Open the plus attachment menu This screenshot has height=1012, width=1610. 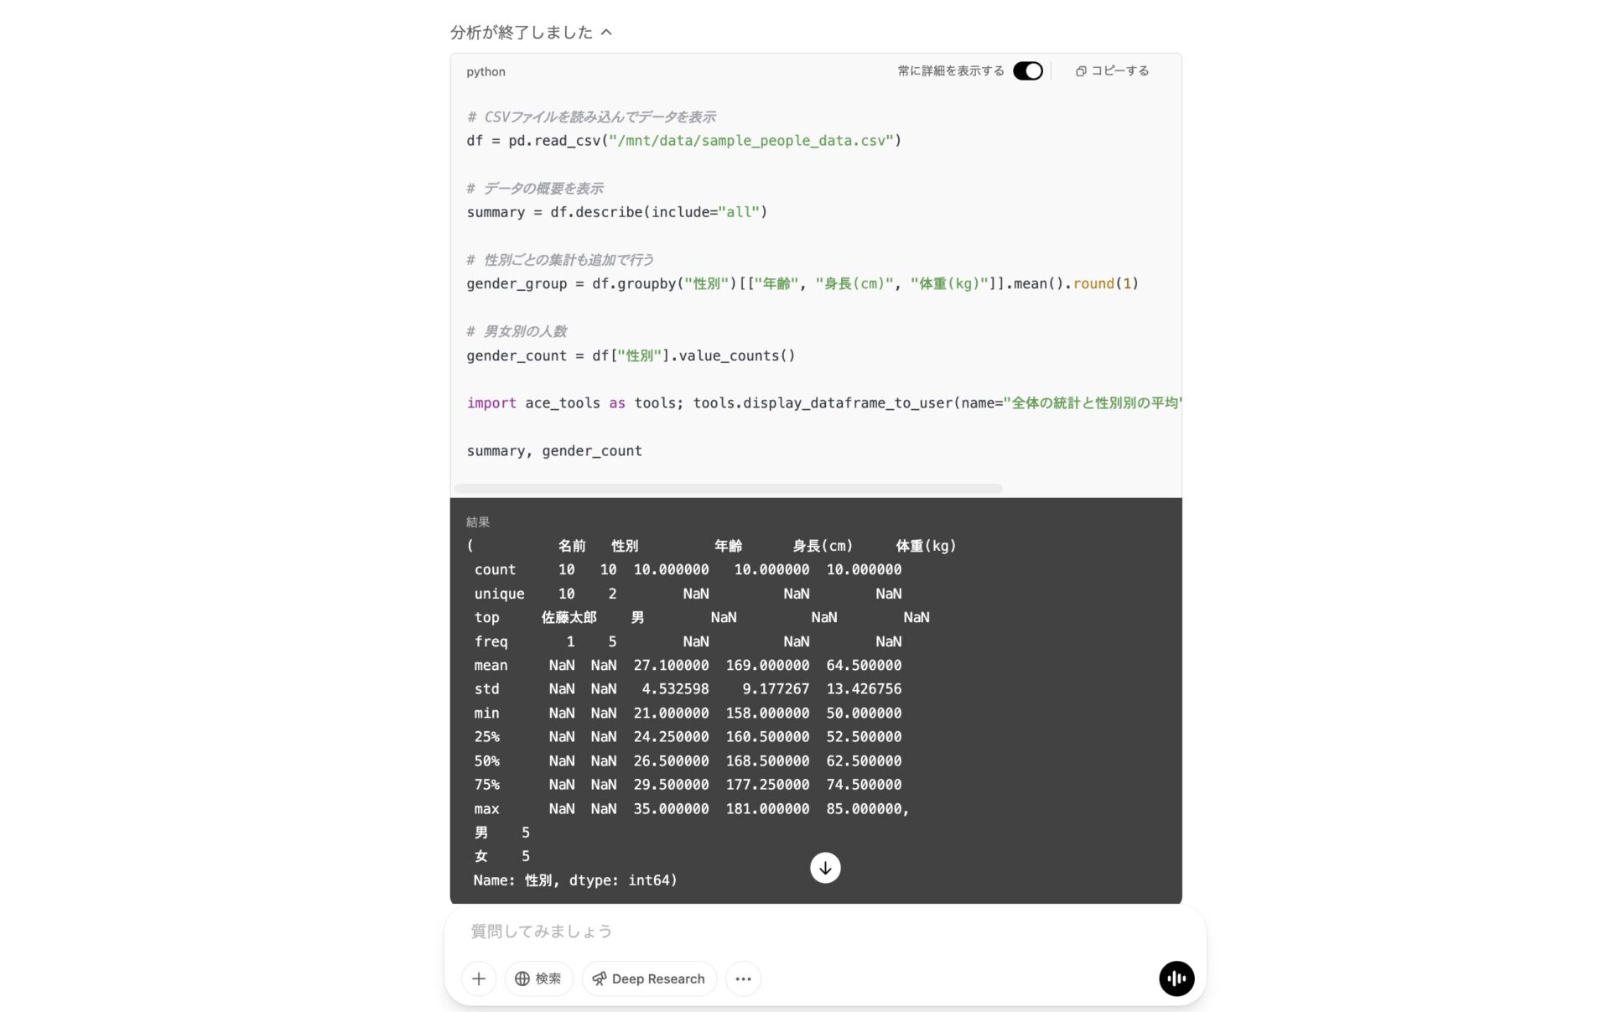point(479,978)
